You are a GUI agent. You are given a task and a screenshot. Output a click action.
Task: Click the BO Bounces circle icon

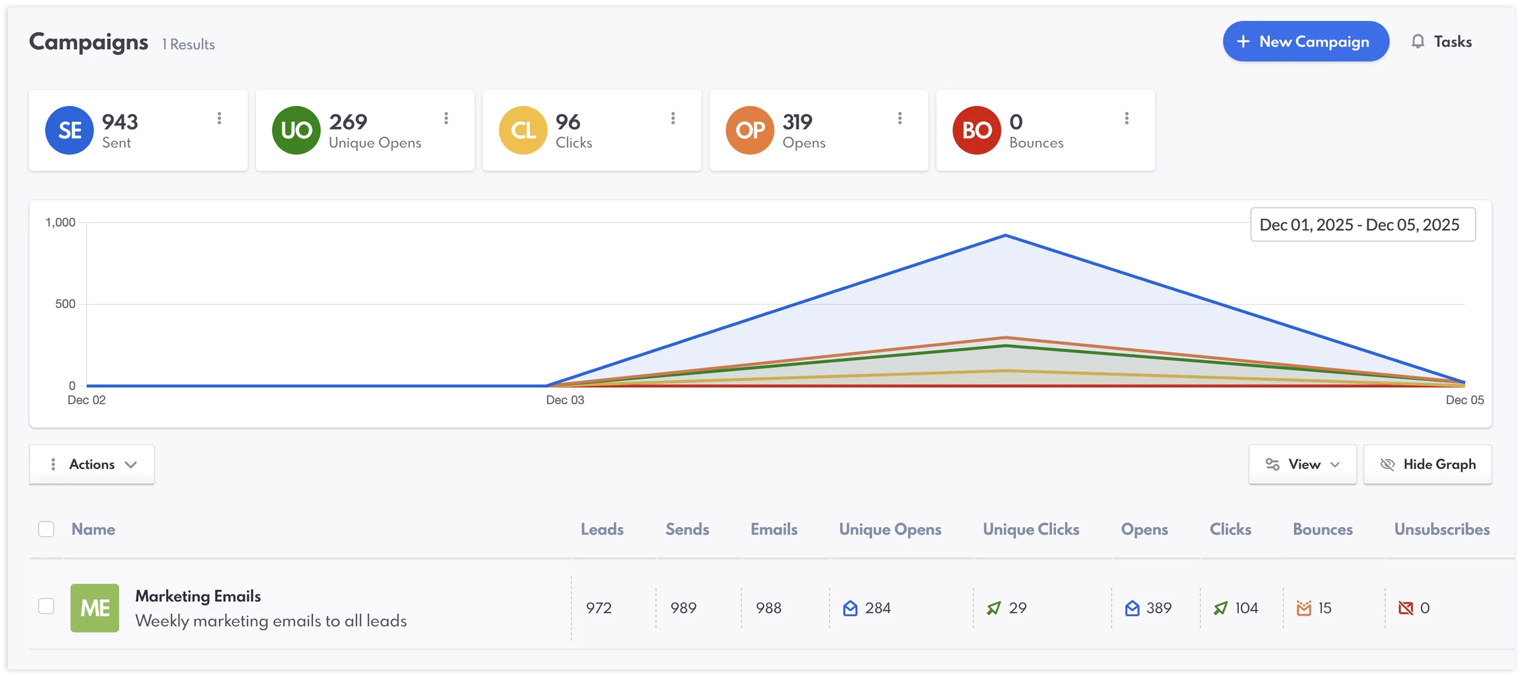click(x=976, y=130)
